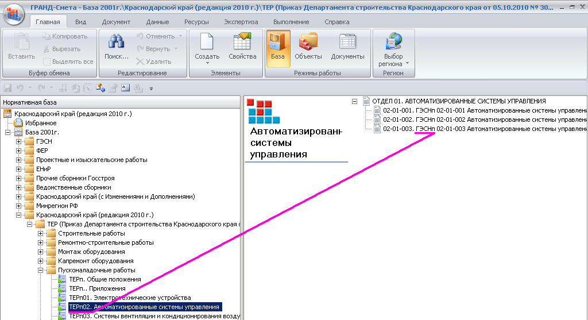The width and height of the screenshot is (588, 320).
Task: Open the Данные ribbon tab
Action: point(157,22)
